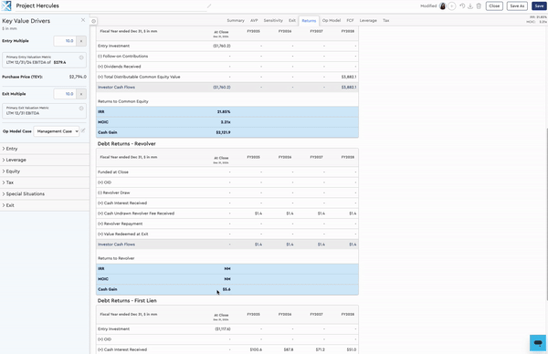The height and width of the screenshot is (354, 548).
Task: Focus the Entry Multiple input field
Action: (65, 41)
